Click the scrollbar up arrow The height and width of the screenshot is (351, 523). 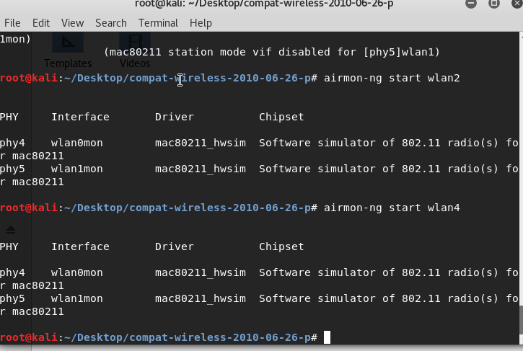pyautogui.click(x=519, y=36)
